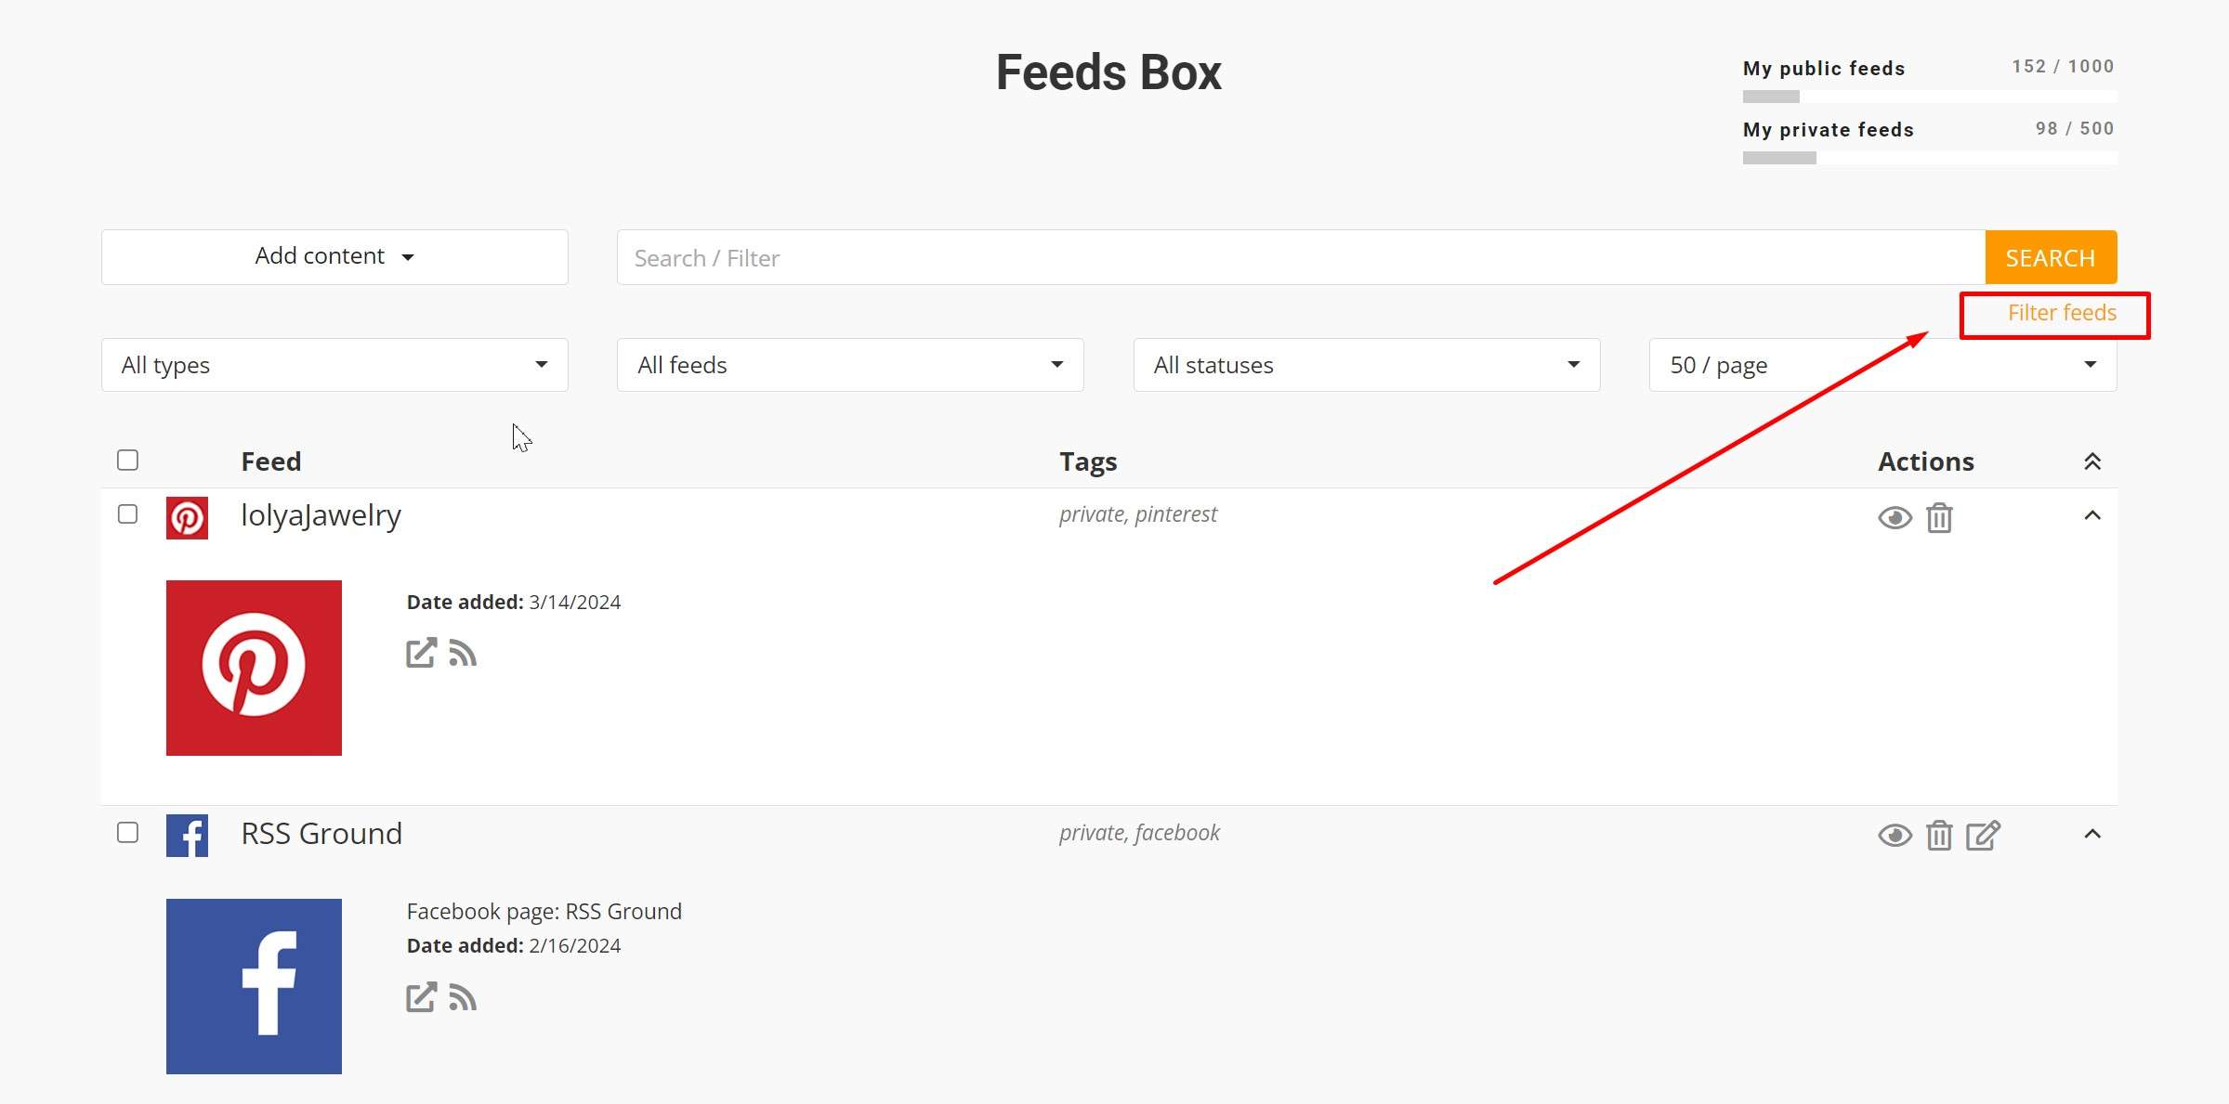Click 'Date added: 2/16/2024' text
The height and width of the screenshot is (1104, 2229).
pos(514,945)
